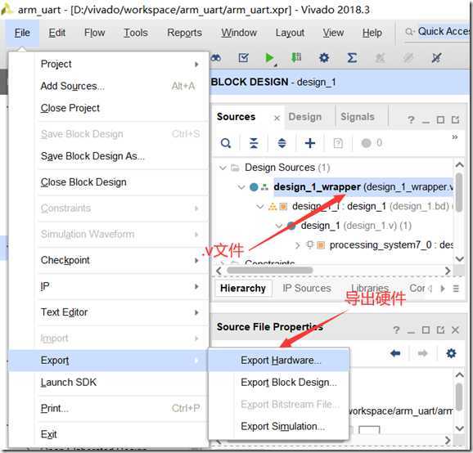473x453 pixels.
Task: Collapse the Design Sources folder
Action: click(223, 168)
